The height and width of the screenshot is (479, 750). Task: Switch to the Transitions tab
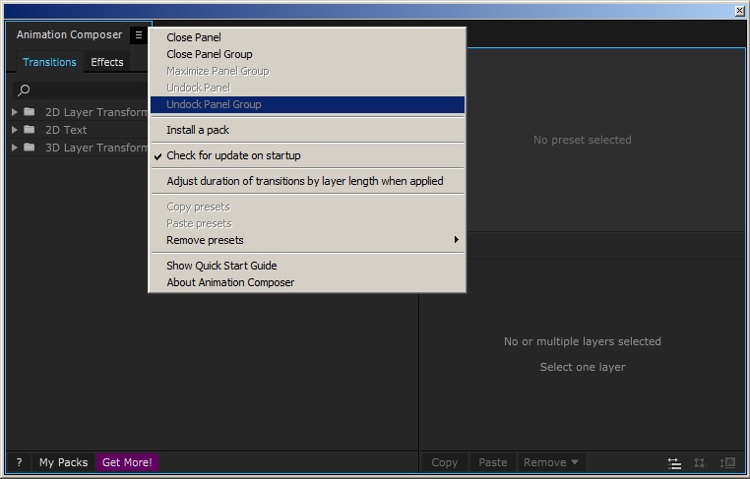point(49,62)
